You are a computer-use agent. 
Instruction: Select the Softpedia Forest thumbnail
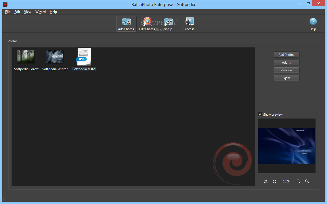click(26, 56)
